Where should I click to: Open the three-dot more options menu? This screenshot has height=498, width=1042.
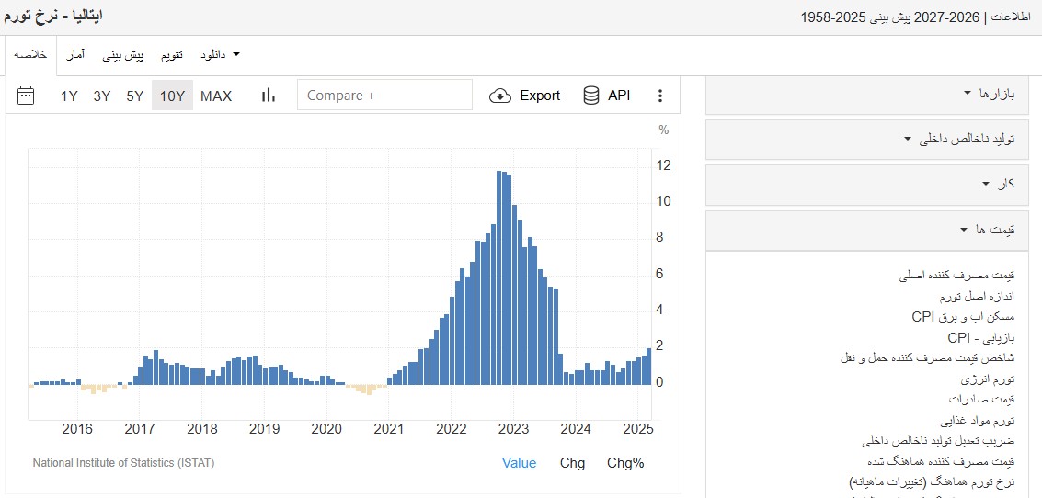659,96
